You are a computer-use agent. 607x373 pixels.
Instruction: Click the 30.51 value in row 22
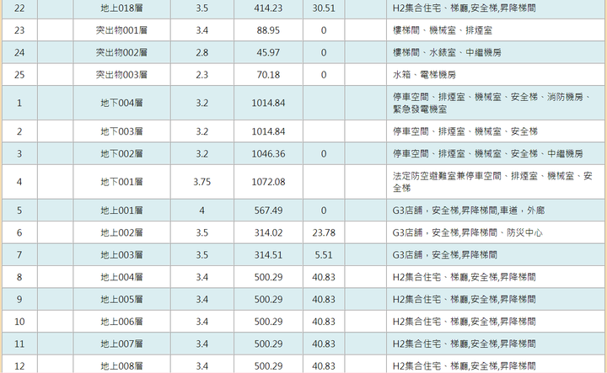click(x=324, y=8)
